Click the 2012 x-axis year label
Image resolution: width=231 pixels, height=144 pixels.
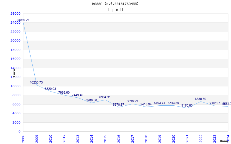(64, 139)
